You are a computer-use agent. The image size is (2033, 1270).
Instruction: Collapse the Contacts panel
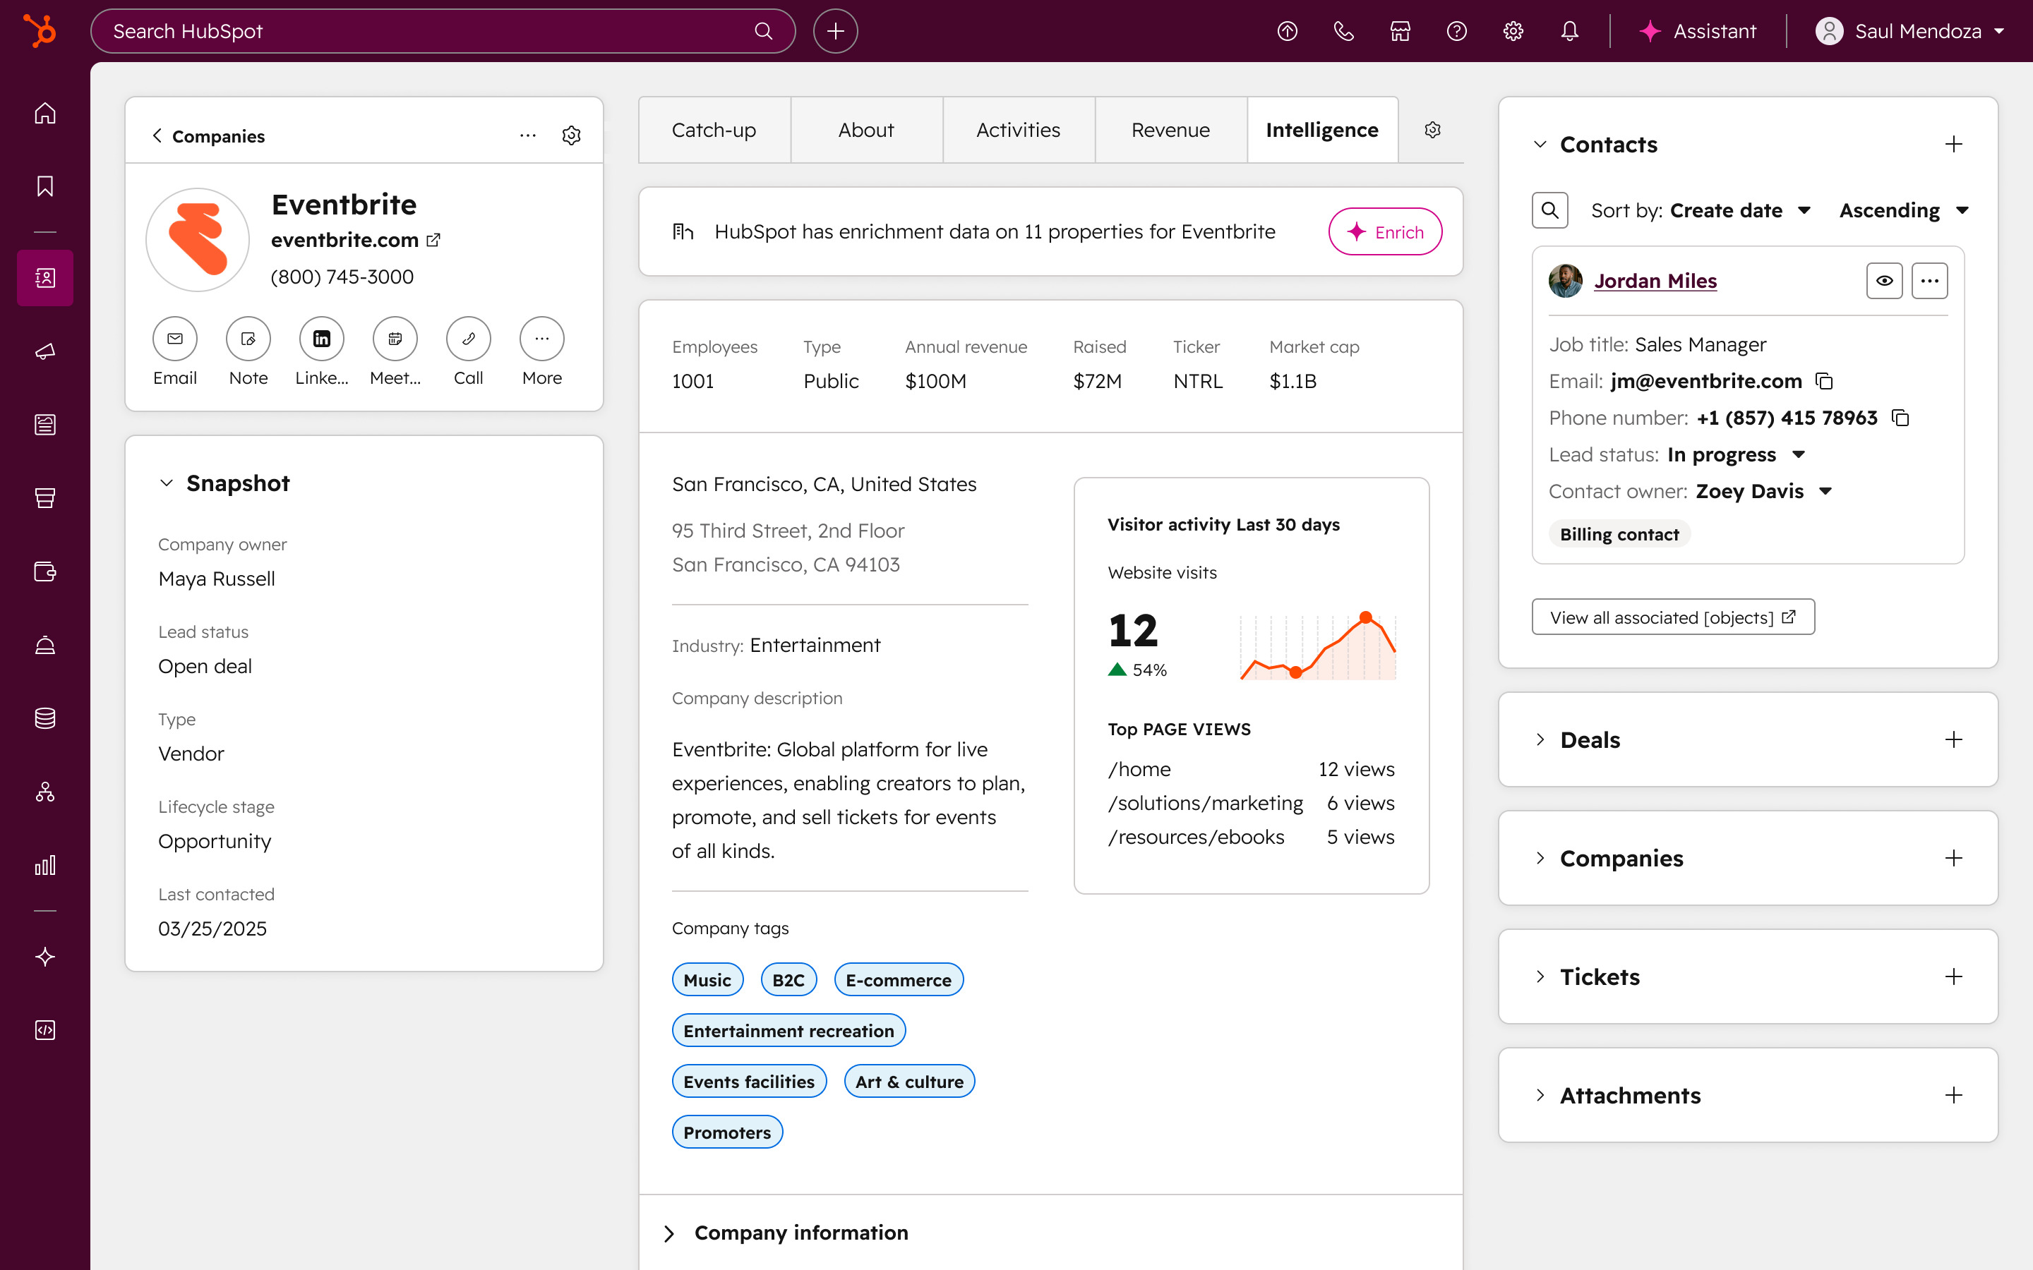click(x=1540, y=144)
